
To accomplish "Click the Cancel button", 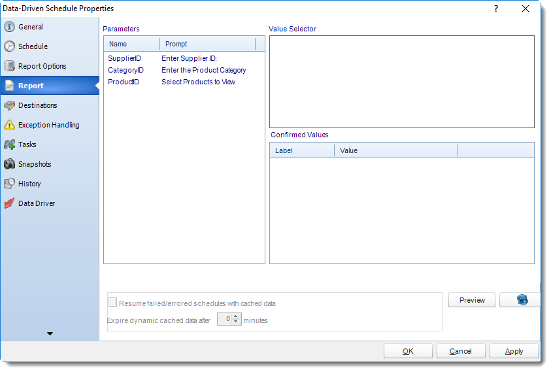I will (461, 351).
